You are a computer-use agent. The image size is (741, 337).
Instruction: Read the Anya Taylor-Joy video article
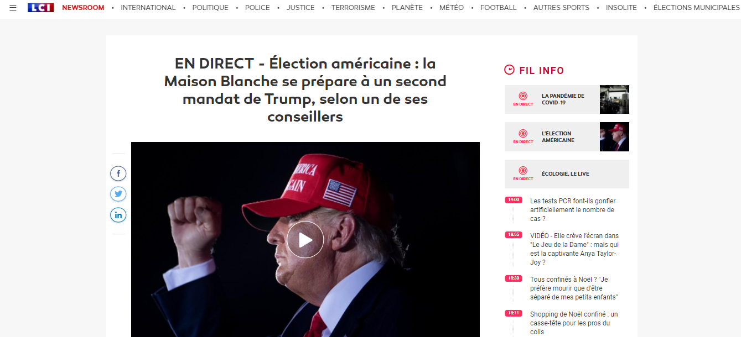(574, 249)
